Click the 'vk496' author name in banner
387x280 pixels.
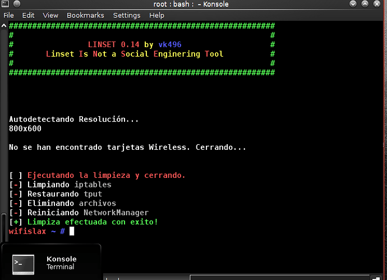pyautogui.click(x=170, y=44)
